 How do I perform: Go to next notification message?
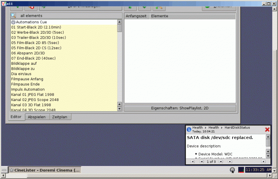(x=221, y=162)
